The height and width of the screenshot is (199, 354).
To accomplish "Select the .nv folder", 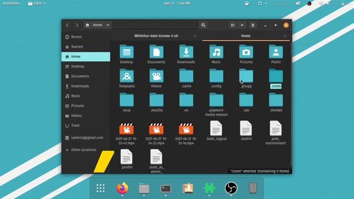I will (x=186, y=100).
